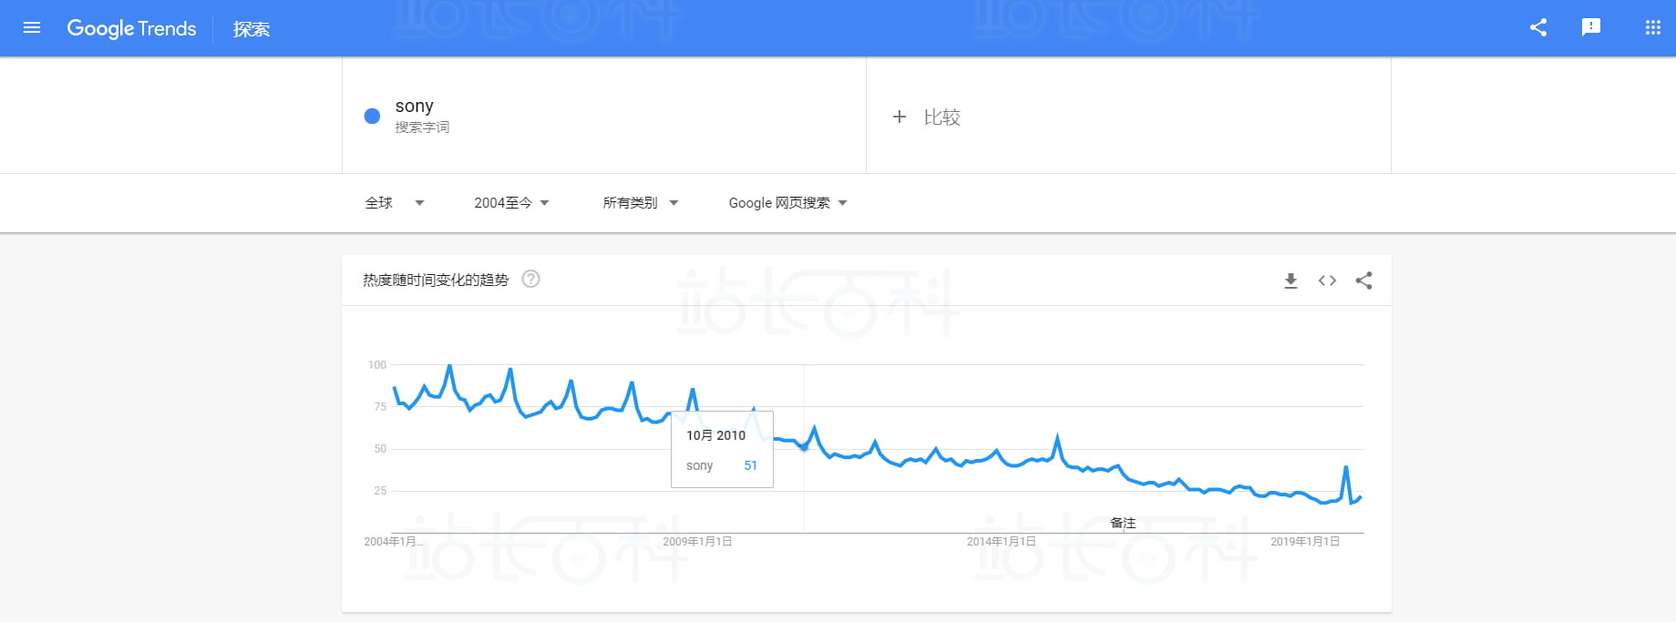This screenshot has height=622, width=1676.
Task: Open the 所有类别 category dropdown
Action: (x=641, y=203)
